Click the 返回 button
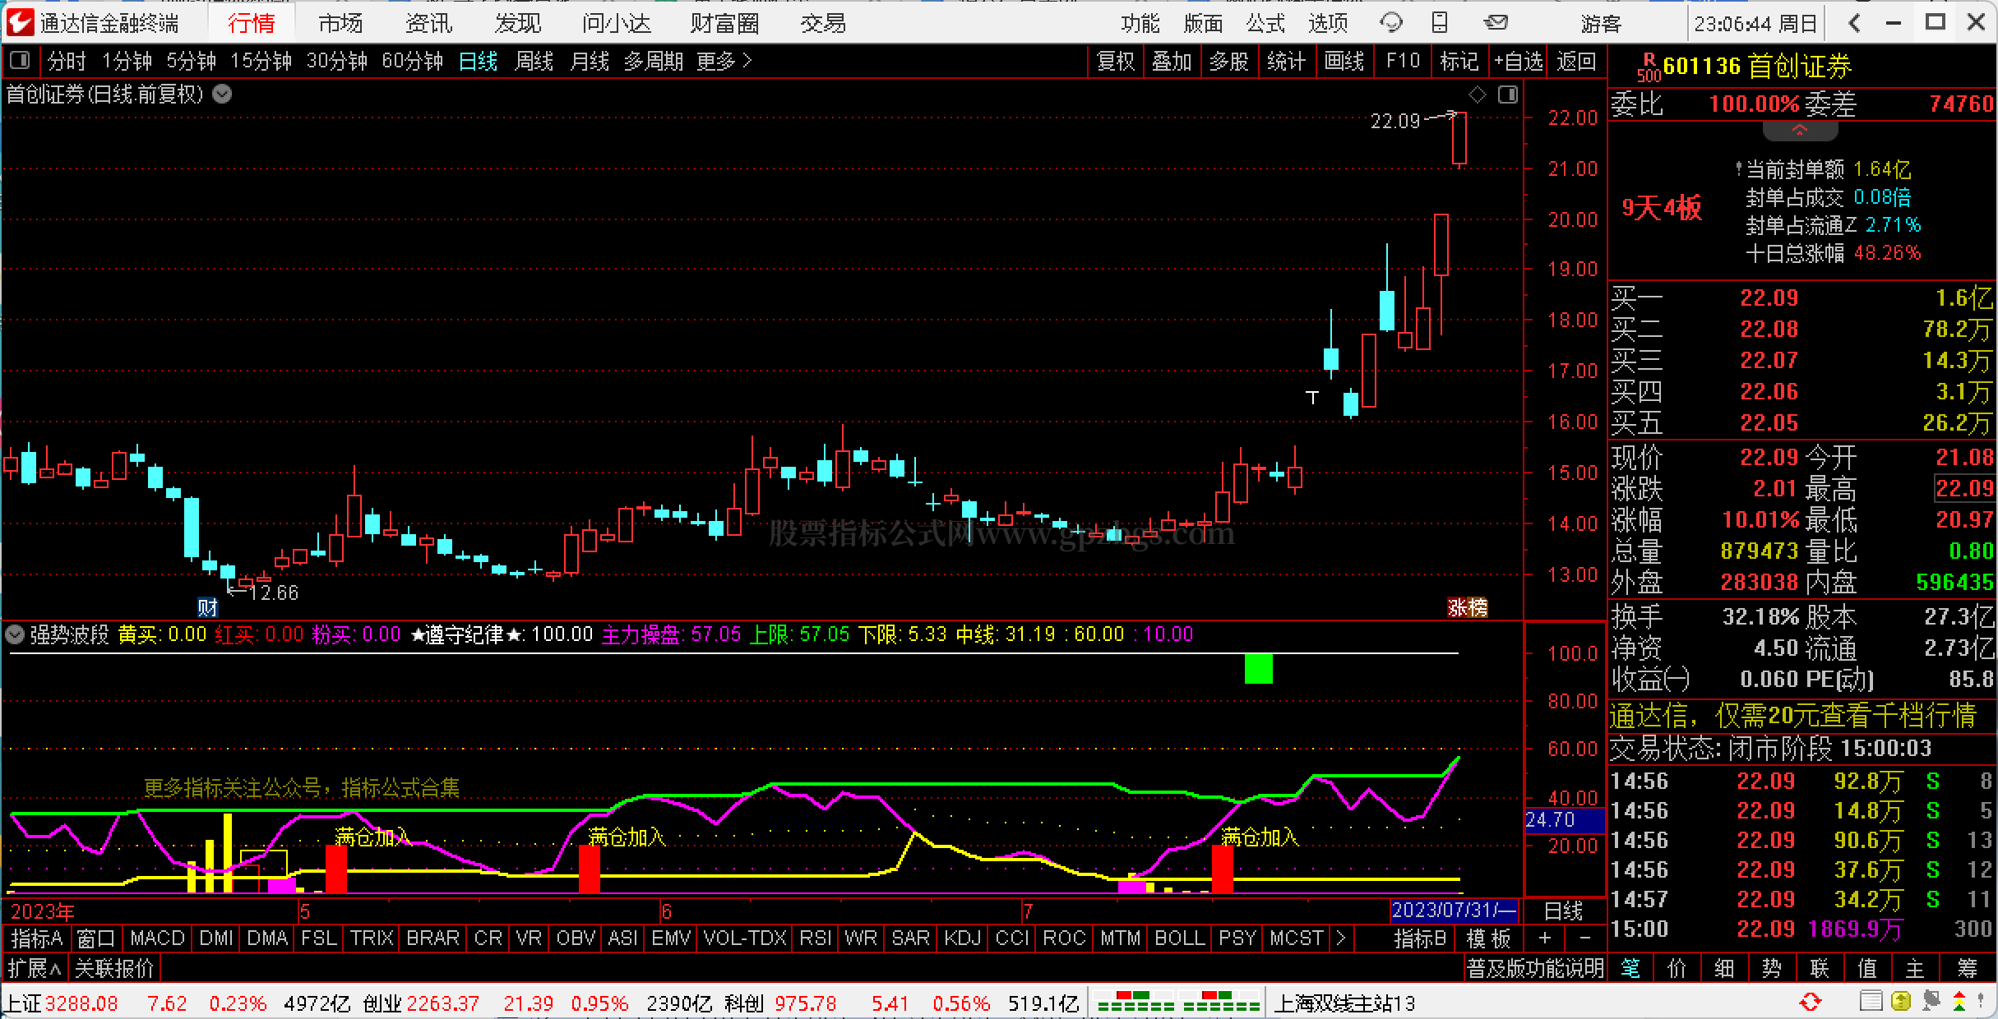The height and width of the screenshot is (1019, 1998). click(1576, 61)
